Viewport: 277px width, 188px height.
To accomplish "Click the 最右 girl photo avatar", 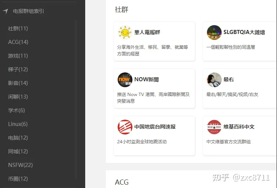I will point(214,79).
